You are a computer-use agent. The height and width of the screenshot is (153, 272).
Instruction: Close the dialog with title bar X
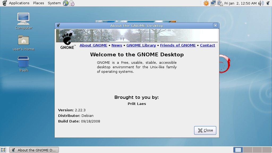[x=215, y=25]
